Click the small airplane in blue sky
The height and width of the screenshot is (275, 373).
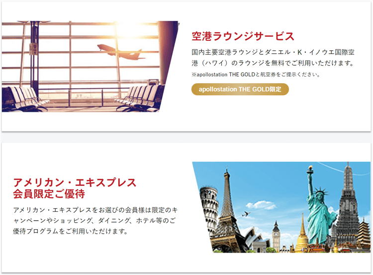click(x=246, y=214)
